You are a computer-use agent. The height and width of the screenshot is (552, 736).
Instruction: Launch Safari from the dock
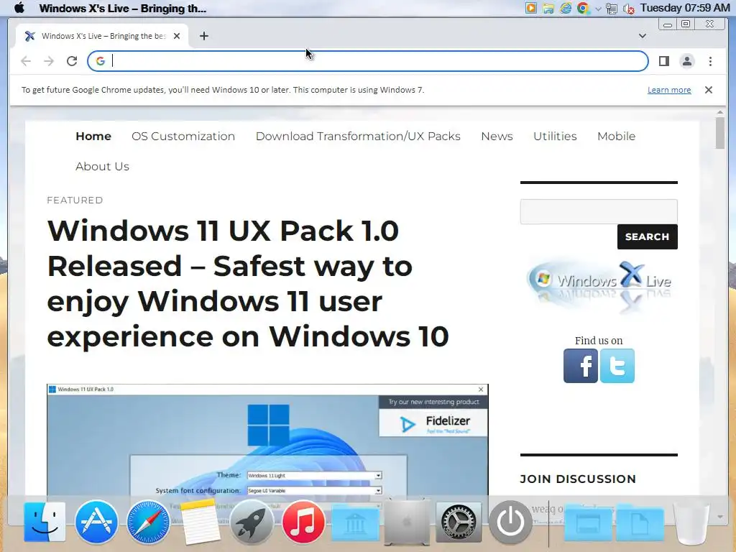click(148, 522)
